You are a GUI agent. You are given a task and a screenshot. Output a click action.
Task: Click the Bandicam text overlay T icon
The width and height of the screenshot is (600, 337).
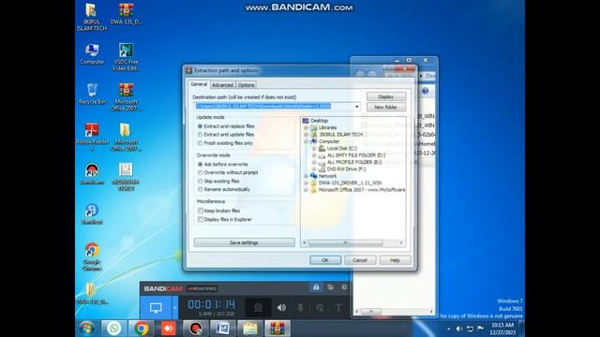click(338, 308)
